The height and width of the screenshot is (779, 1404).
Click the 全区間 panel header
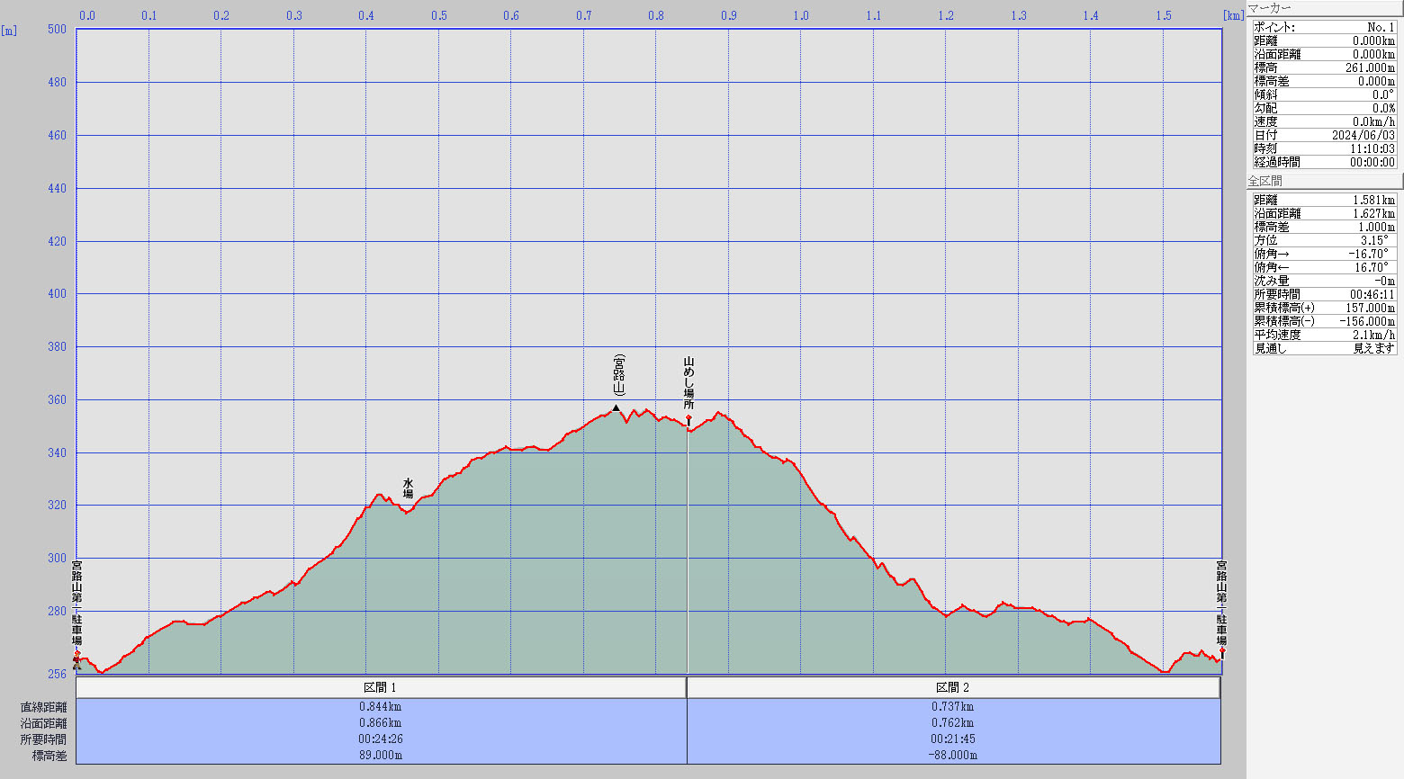1323,181
